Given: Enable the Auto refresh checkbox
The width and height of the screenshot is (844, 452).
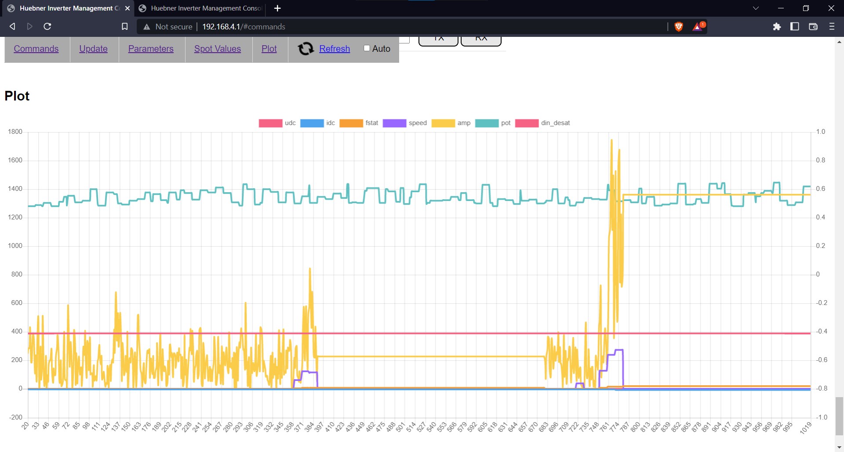Looking at the screenshot, I should point(367,48).
